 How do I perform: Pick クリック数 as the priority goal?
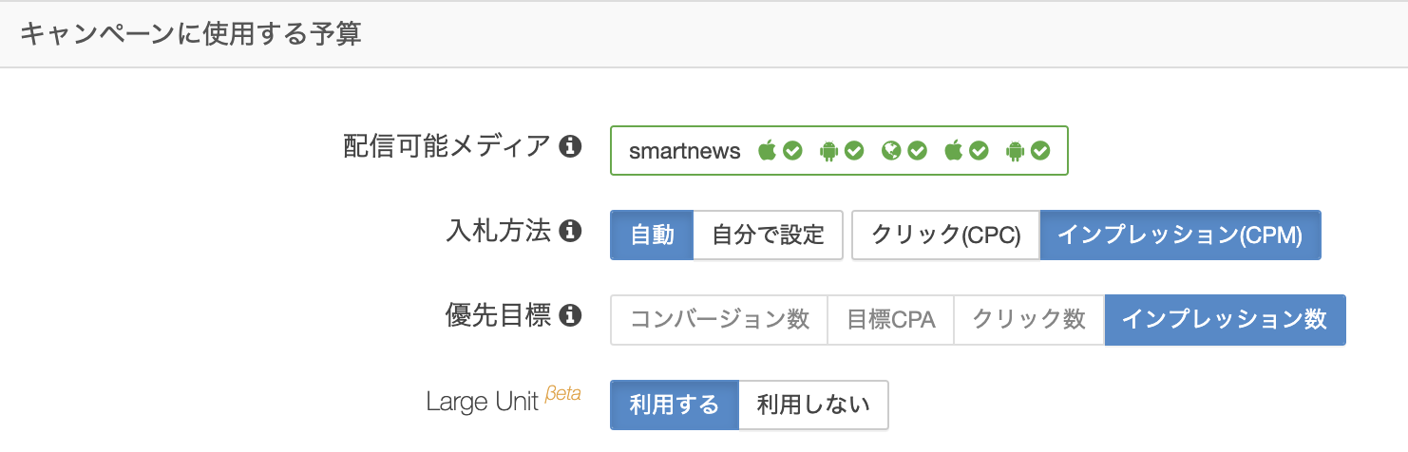[1028, 320]
